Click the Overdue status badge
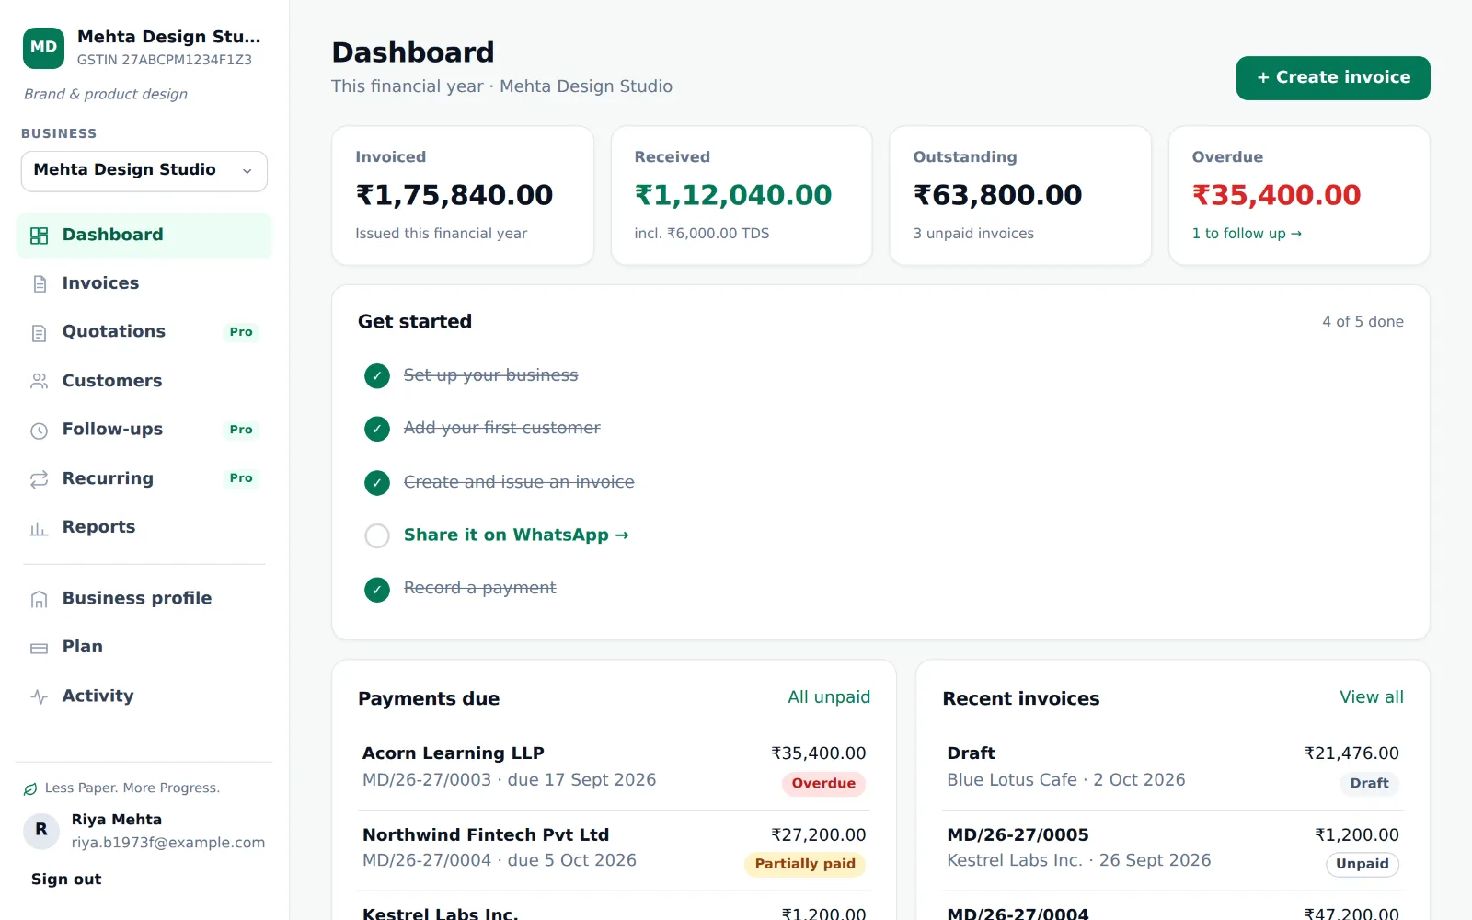The width and height of the screenshot is (1472, 920). click(x=823, y=784)
